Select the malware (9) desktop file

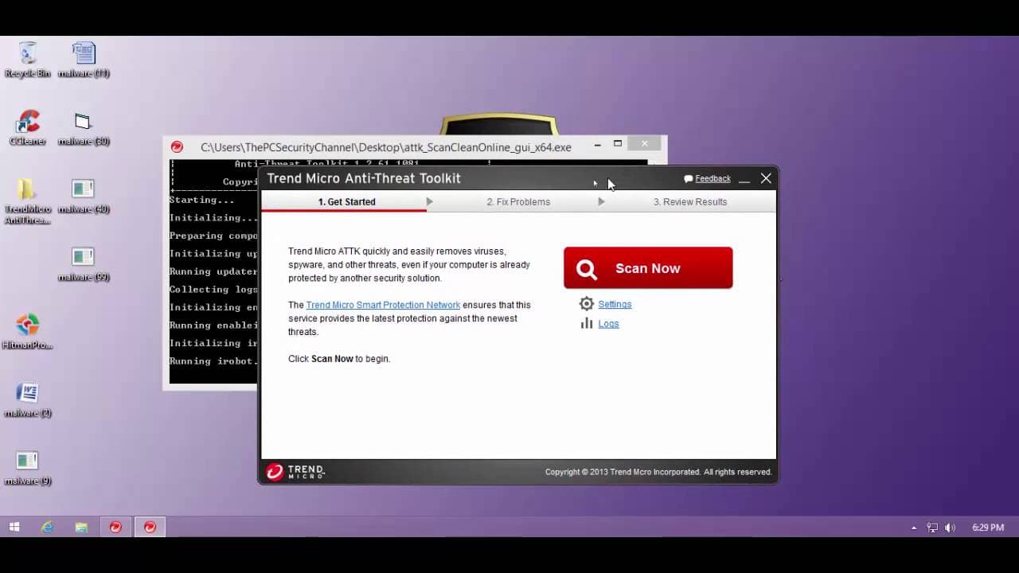(28, 467)
